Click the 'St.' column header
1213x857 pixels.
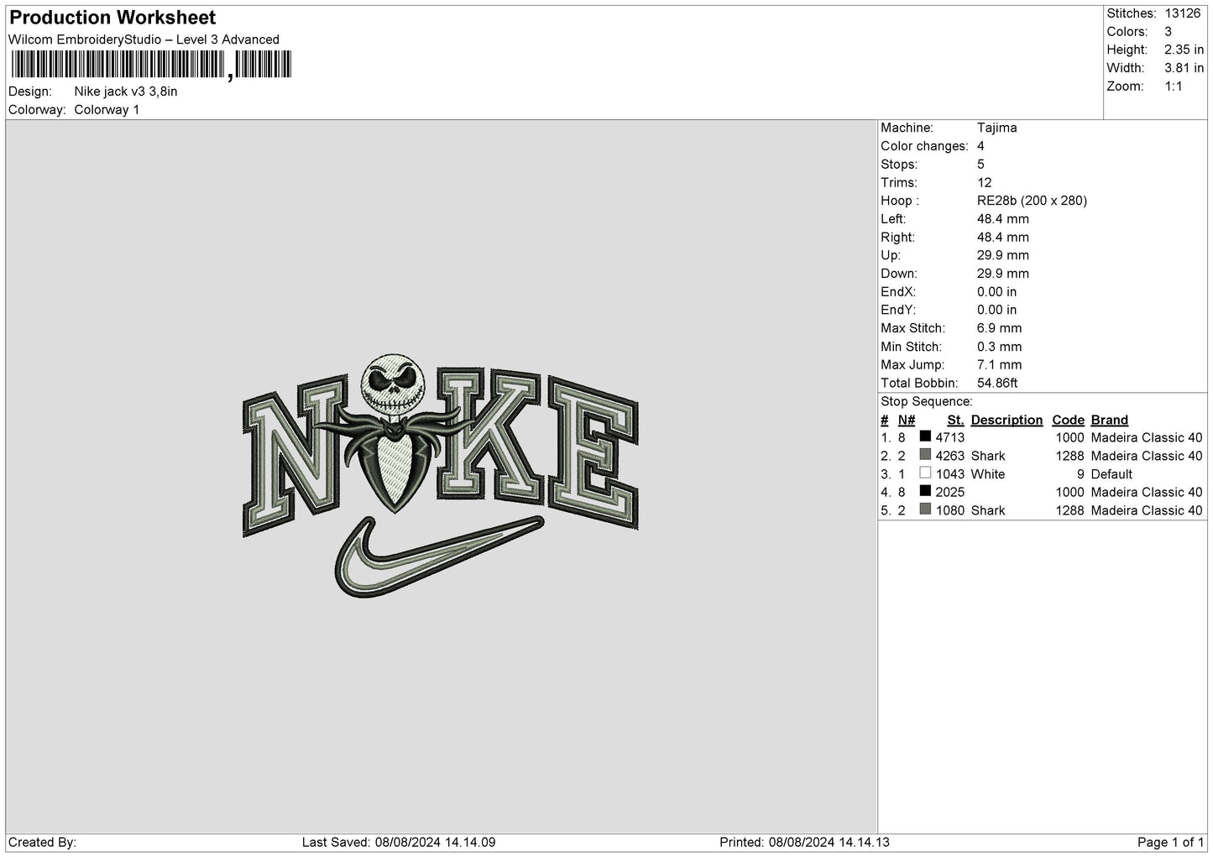click(x=956, y=420)
